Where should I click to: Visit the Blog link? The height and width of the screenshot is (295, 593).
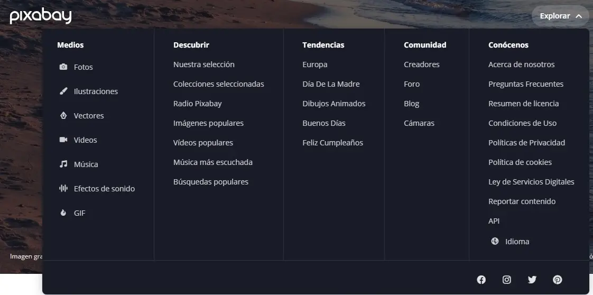click(412, 104)
